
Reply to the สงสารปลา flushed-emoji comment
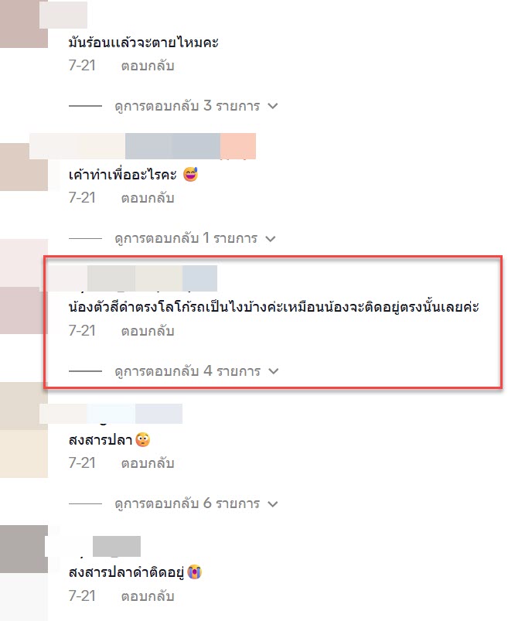pyautogui.click(x=147, y=463)
